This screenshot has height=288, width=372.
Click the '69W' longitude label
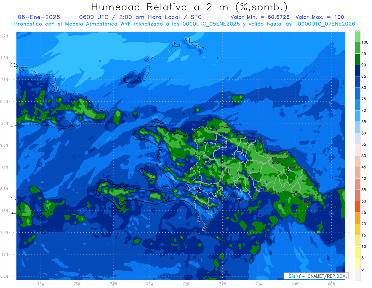[295, 284]
